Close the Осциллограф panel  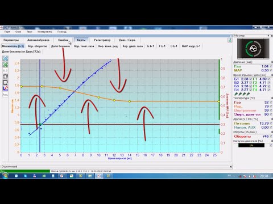231,167
